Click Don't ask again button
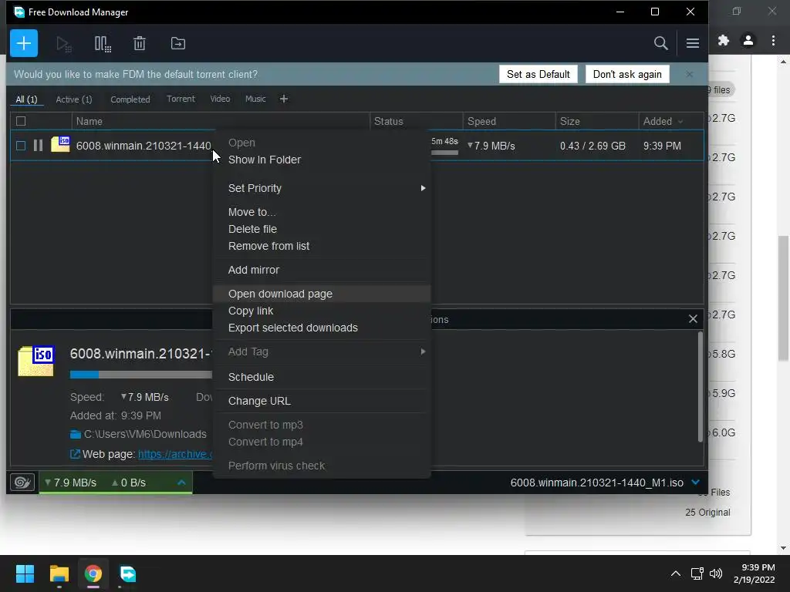 [627, 74]
